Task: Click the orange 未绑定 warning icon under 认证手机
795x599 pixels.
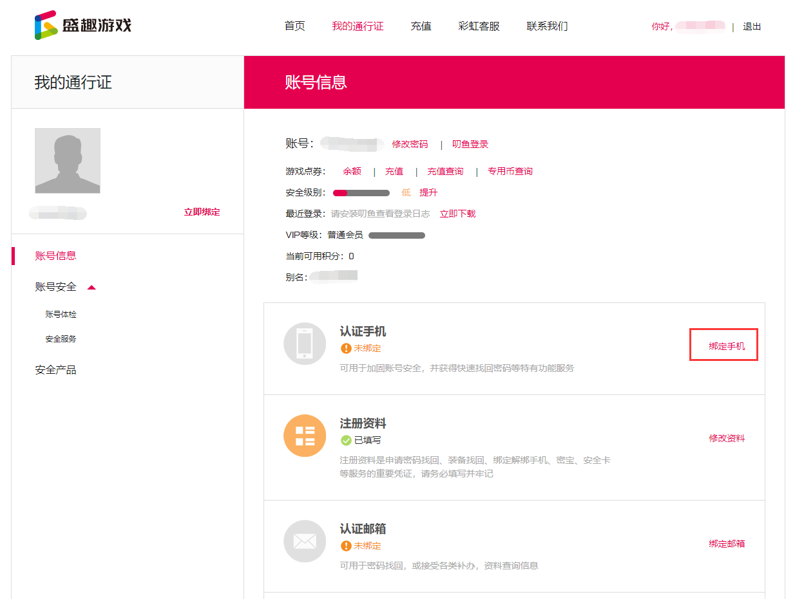Action: point(346,349)
